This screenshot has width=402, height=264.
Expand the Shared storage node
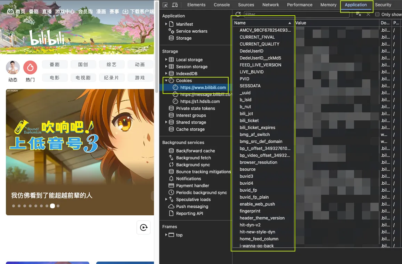point(166,122)
